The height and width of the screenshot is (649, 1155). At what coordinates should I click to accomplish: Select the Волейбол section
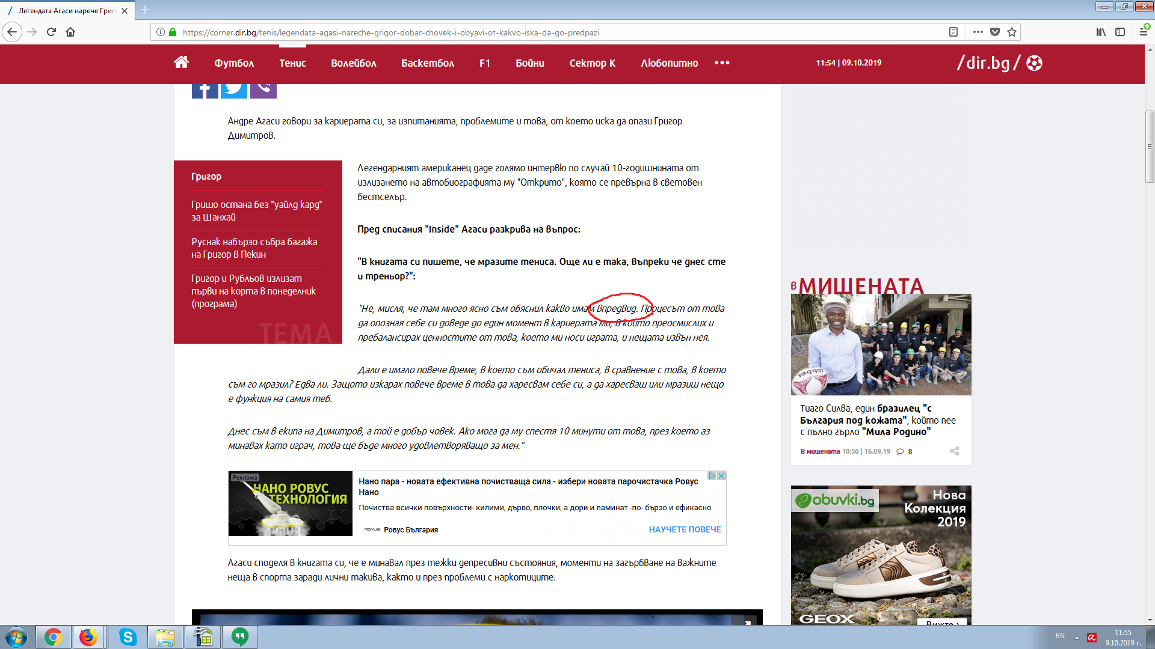coord(353,63)
